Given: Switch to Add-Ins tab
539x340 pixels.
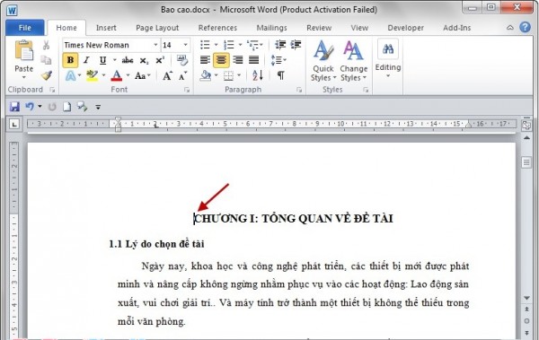Looking at the screenshot, I should tap(457, 28).
